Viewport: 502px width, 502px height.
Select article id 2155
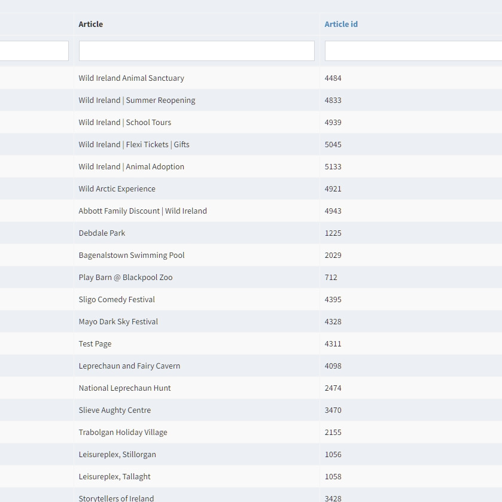point(333,431)
